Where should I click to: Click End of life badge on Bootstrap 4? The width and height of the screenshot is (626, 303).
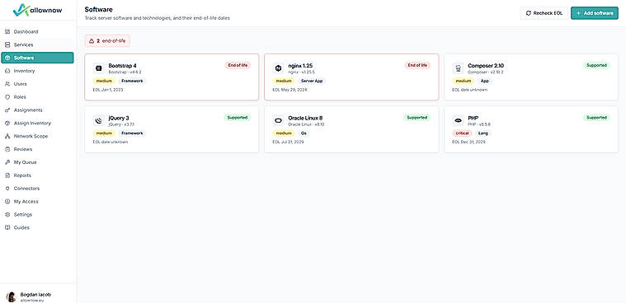click(238, 65)
